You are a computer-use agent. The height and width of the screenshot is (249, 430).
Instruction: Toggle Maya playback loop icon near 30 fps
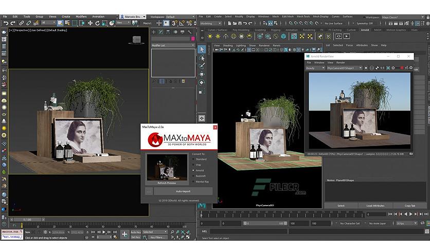tap(423, 223)
